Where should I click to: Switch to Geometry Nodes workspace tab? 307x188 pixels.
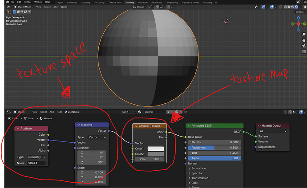pos(190,3)
